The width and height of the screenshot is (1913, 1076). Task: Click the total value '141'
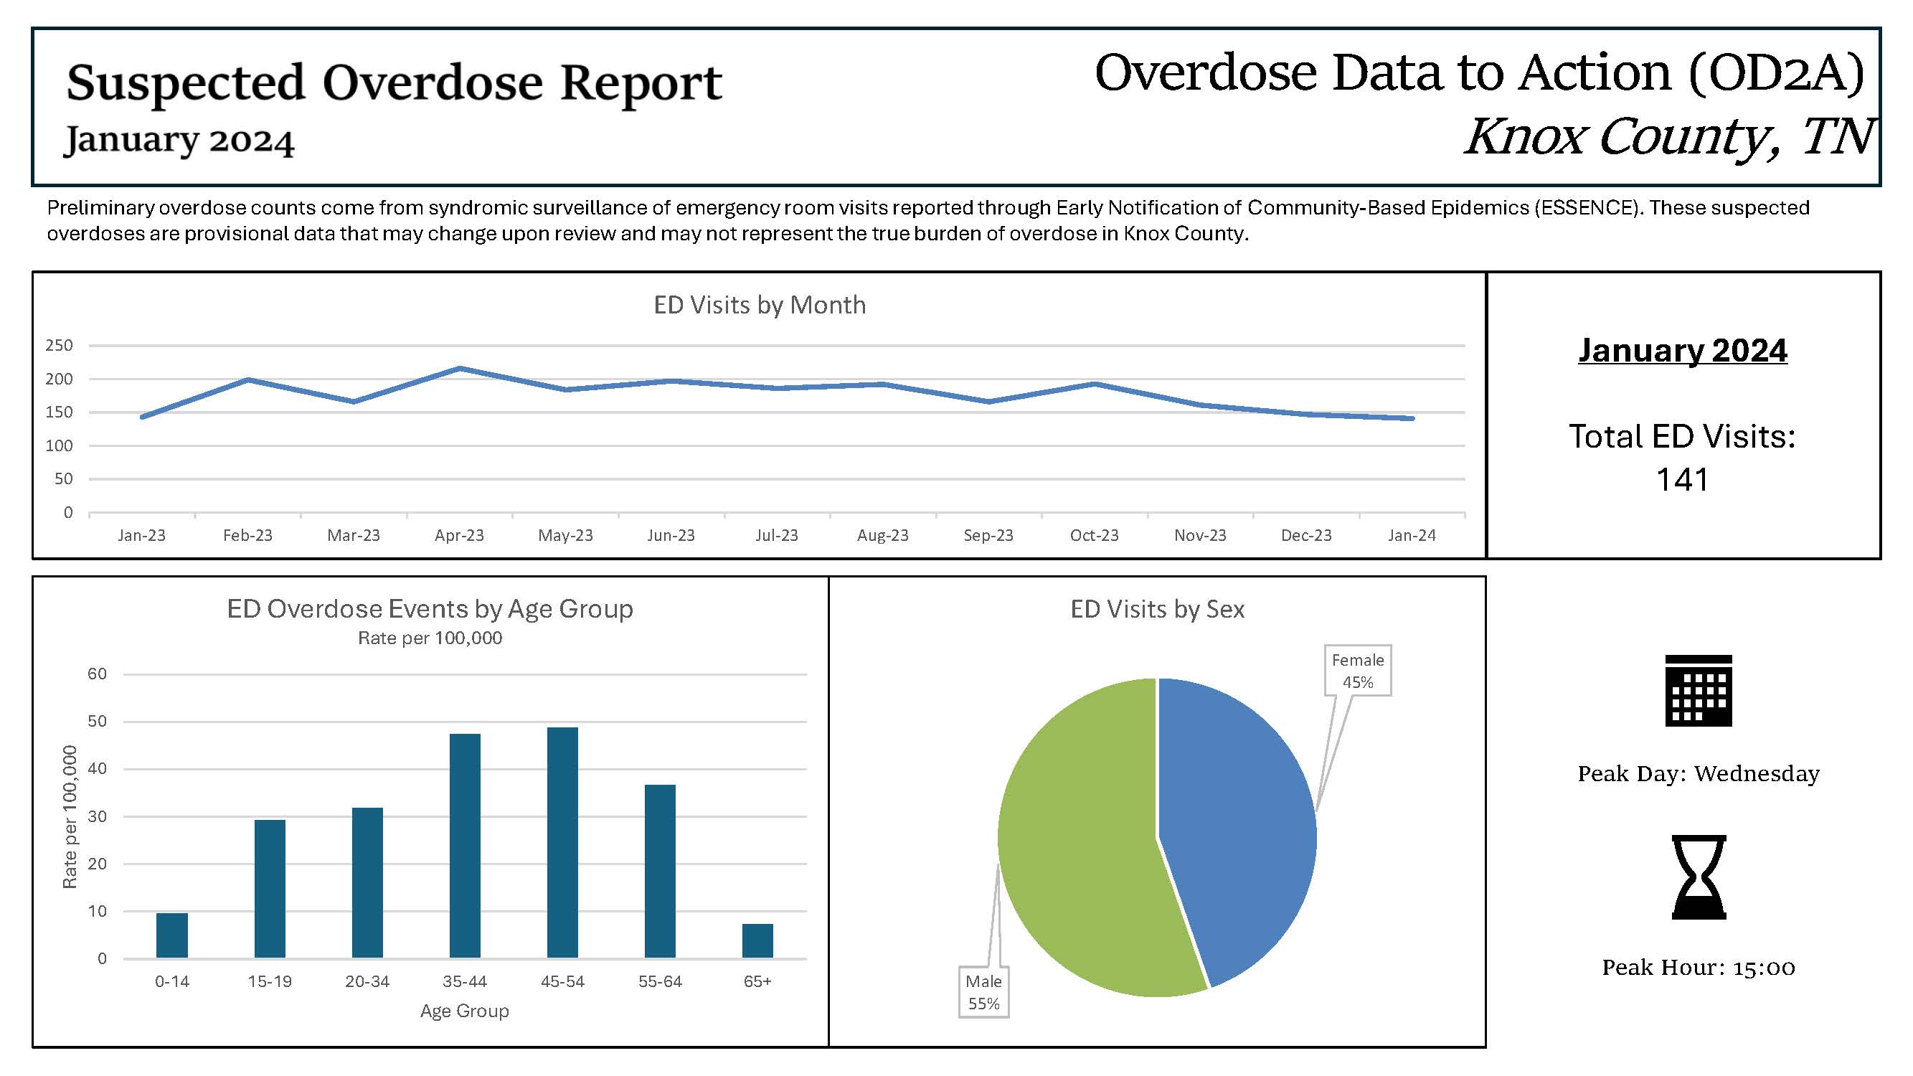click(x=1682, y=480)
